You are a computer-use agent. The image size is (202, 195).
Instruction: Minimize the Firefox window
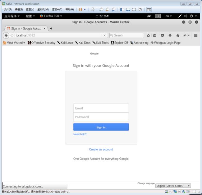pos(184,22)
